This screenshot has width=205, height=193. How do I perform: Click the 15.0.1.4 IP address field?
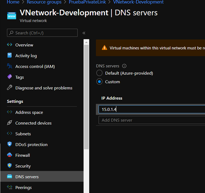point(151,109)
